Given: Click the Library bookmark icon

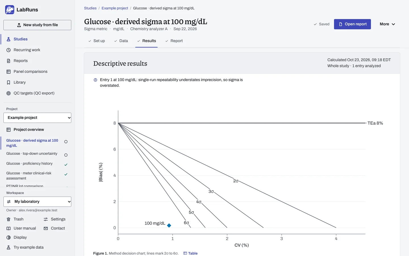Looking at the screenshot, I should 9,82.
